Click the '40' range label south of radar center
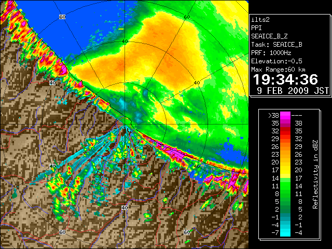This screenshot has width=332, height=249. [x=125, y=208]
